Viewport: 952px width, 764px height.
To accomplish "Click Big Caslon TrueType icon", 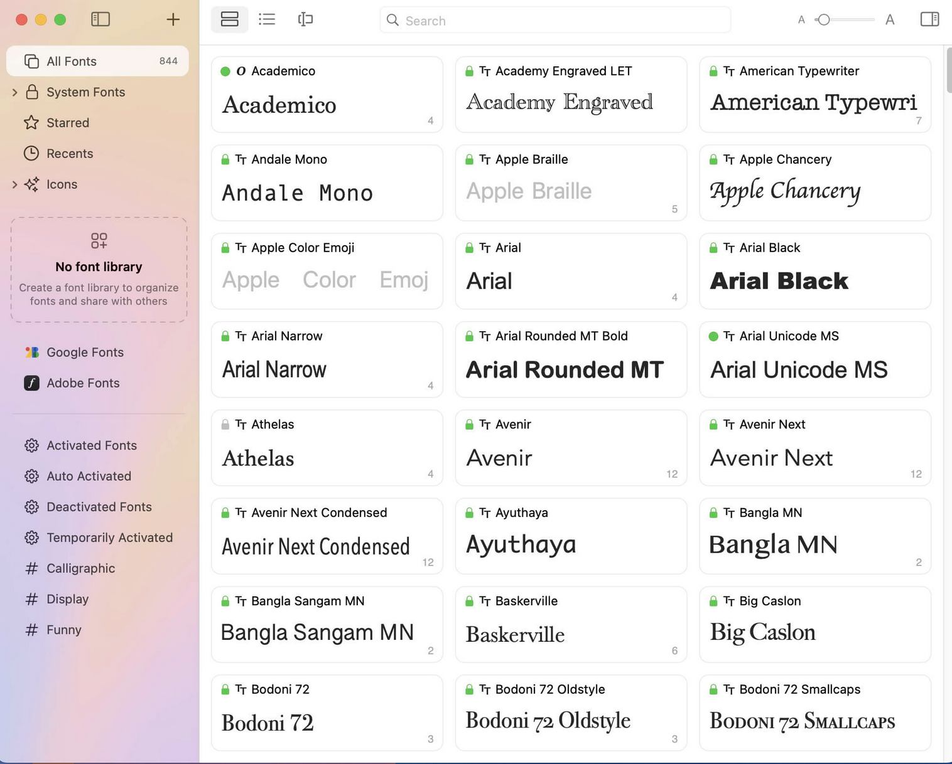I will (729, 601).
